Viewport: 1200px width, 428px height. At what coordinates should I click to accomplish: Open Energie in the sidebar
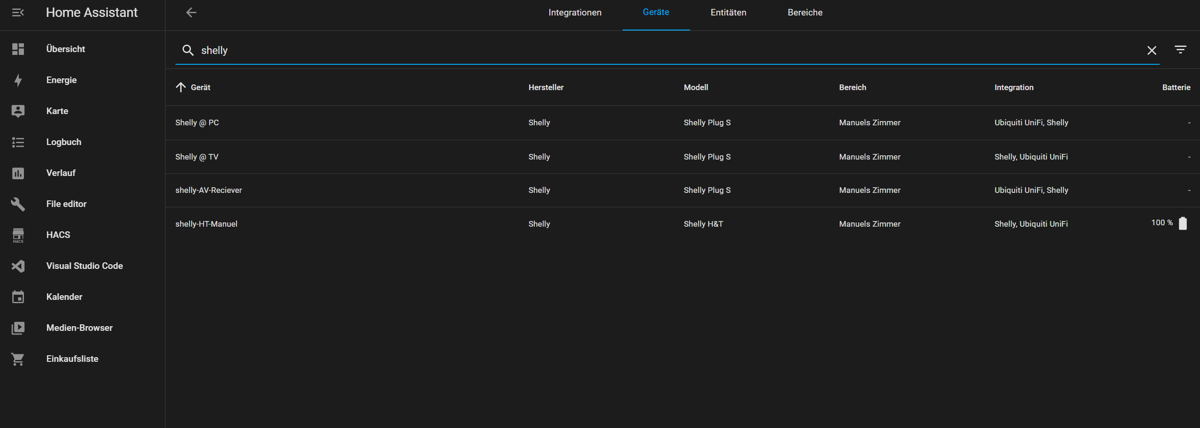coord(83,80)
